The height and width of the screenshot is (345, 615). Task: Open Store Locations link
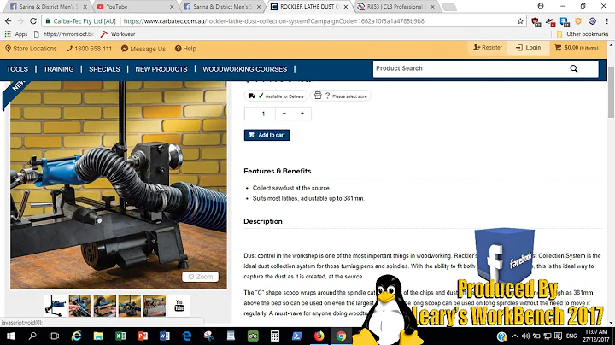(31, 49)
